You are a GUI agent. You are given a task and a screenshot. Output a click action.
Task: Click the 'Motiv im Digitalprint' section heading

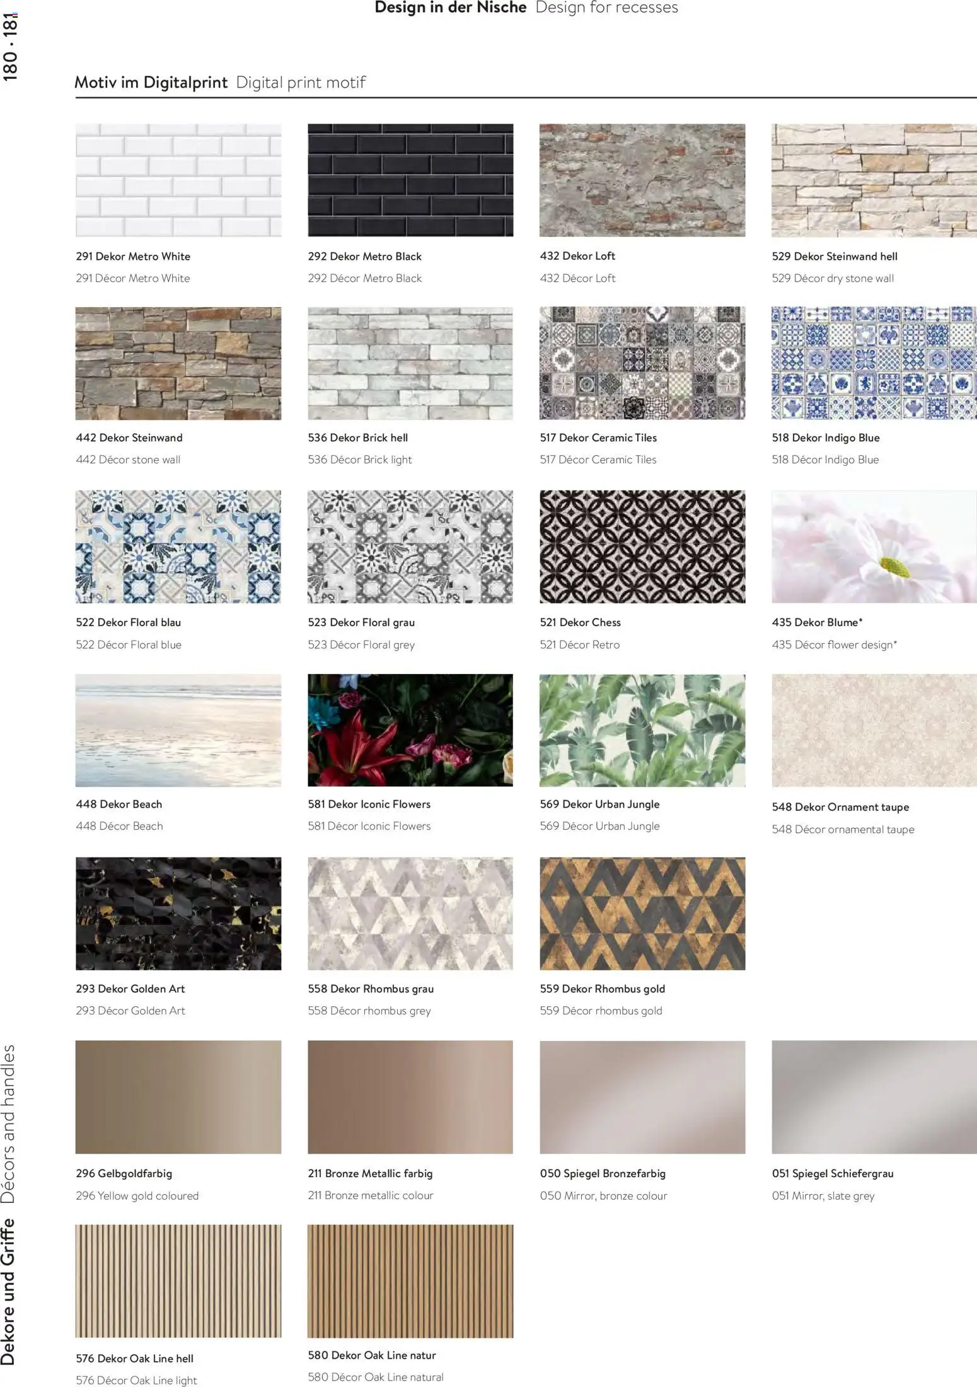(x=151, y=83)
